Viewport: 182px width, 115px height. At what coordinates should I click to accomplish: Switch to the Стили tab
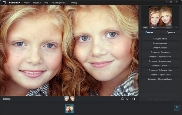[x=149, y=32]
